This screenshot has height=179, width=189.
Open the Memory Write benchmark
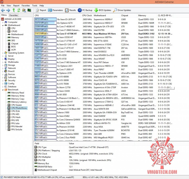point(16,96)
